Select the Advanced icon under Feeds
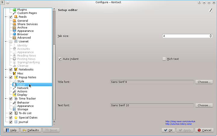This screenshot has width=217, height=136. tap(14, 38)
